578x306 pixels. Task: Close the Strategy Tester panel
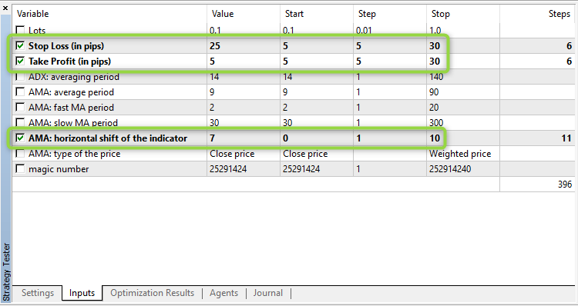5,8
